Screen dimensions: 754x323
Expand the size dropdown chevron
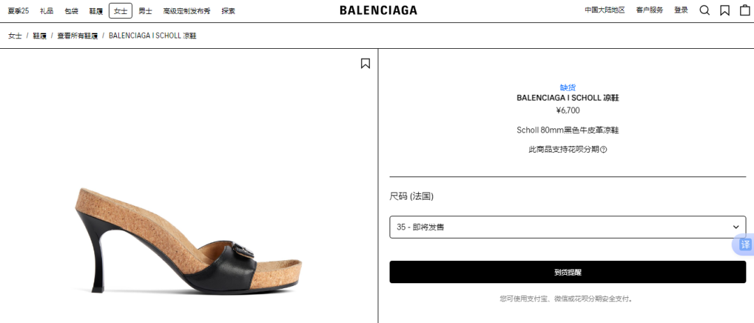tap(736, 227)
